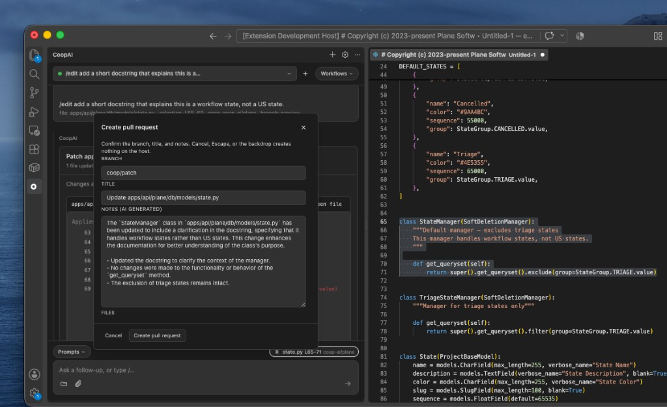Close the Create pull request dialog
667x407 pixels.
(304, 128)
